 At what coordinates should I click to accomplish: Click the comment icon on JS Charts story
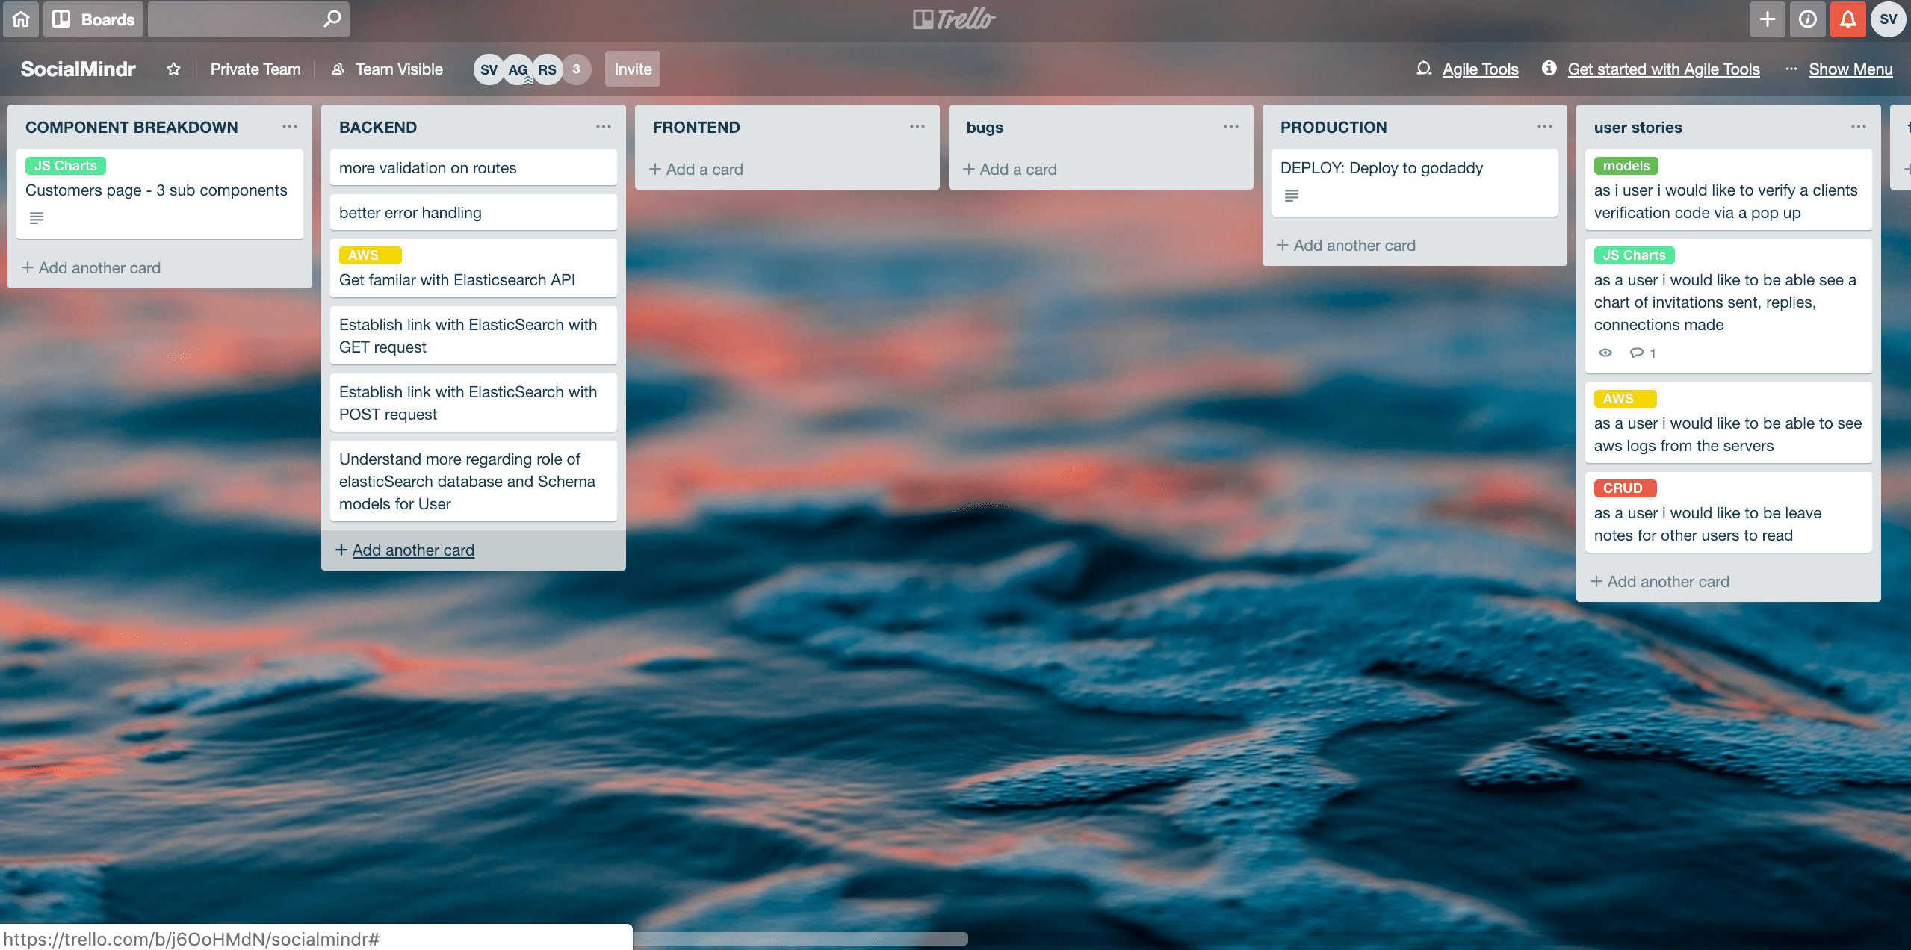pos(1636,353)
